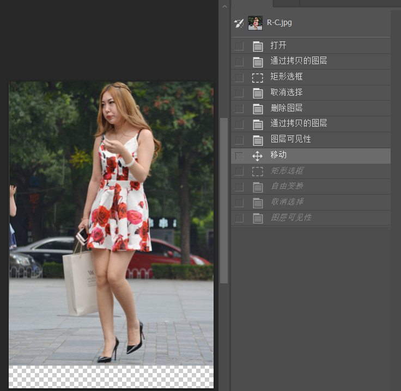This screenshot has width=401, height=391.
Task: Enable history brush source box for 打开
Action: tap(239, 46)
